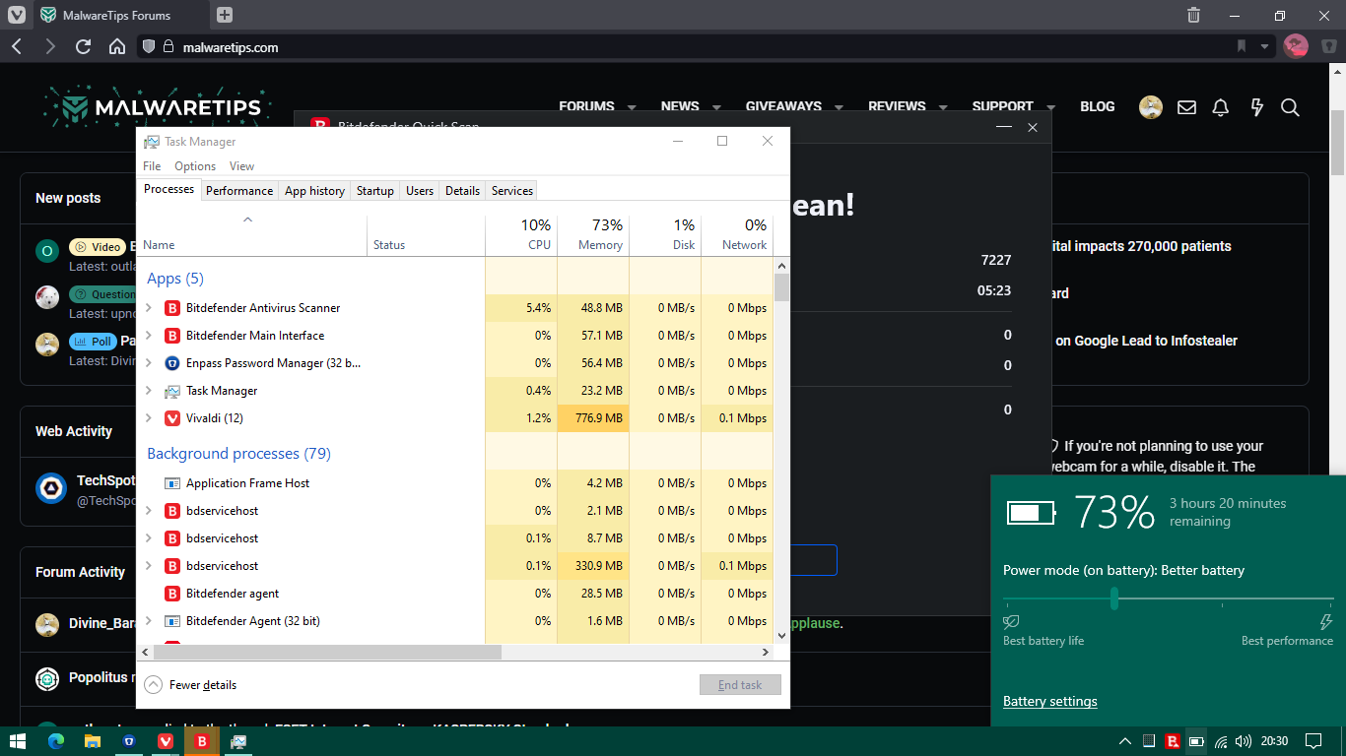
Task: Expand the Bitdefender Main Interface process
Action: pos(149,336)
